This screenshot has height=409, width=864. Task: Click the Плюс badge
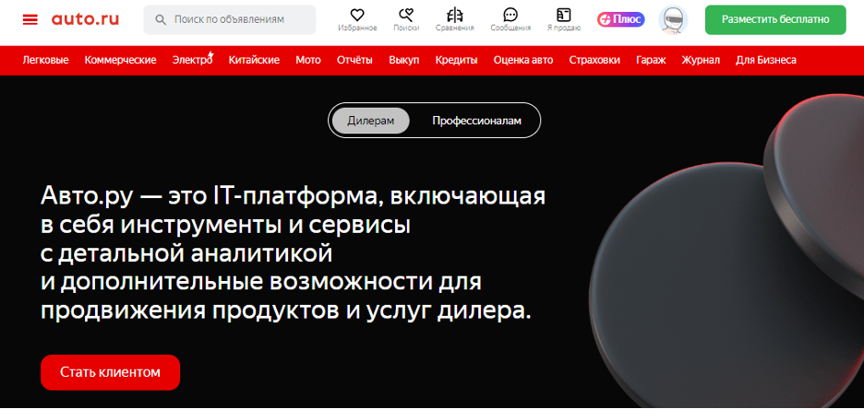pos(620,19)
